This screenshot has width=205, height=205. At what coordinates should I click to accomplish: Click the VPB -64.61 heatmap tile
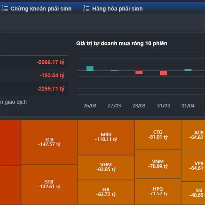tap(193, 166)
